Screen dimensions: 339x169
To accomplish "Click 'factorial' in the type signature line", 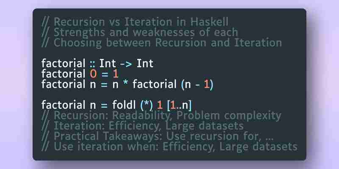I will (x=63, y=63).
